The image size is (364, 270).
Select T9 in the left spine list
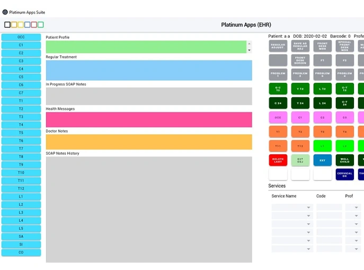coord(21,165)
